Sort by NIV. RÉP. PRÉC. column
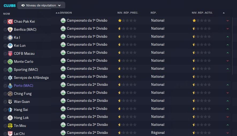 [127, 13]
